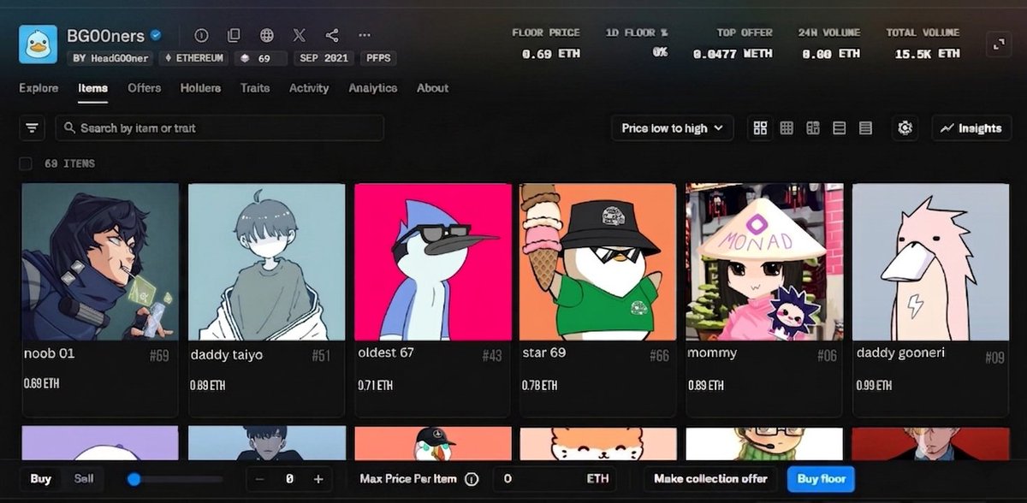Copy the collection link icon
The height and width of the screenshot is (503, 1027).
234,36
